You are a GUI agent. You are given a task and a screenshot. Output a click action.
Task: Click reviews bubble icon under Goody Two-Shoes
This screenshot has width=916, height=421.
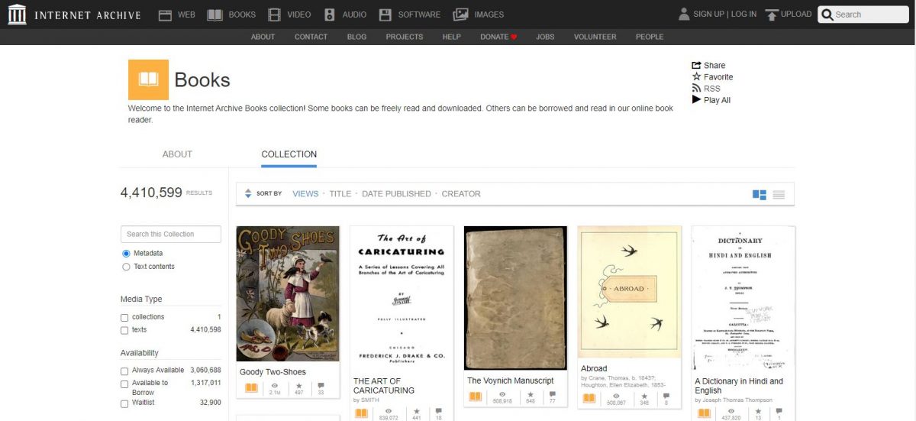(321, 386)
